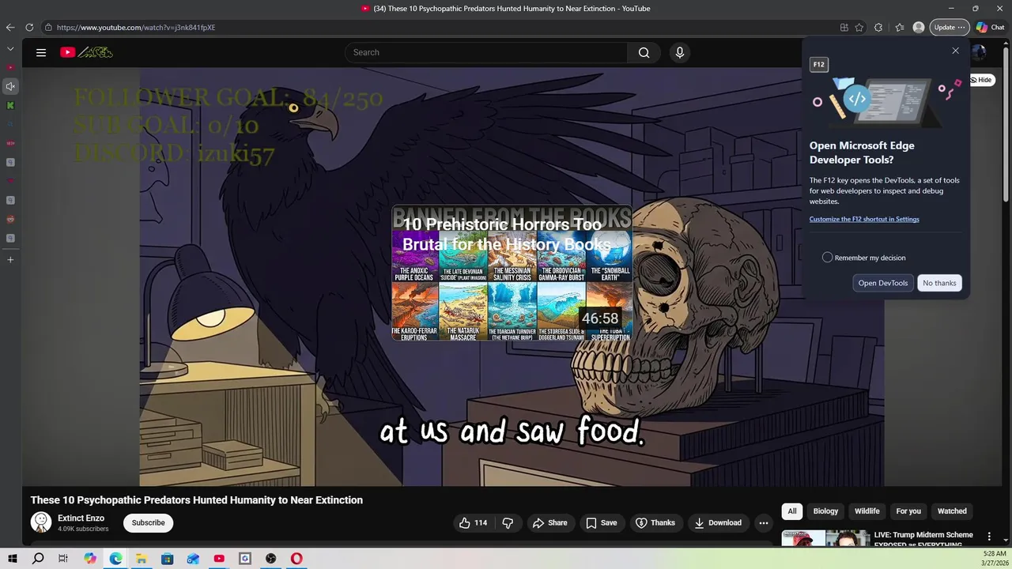Open Task View on taskbar
This screenshot has width=1012, height=569.
[x=63, y=559]
